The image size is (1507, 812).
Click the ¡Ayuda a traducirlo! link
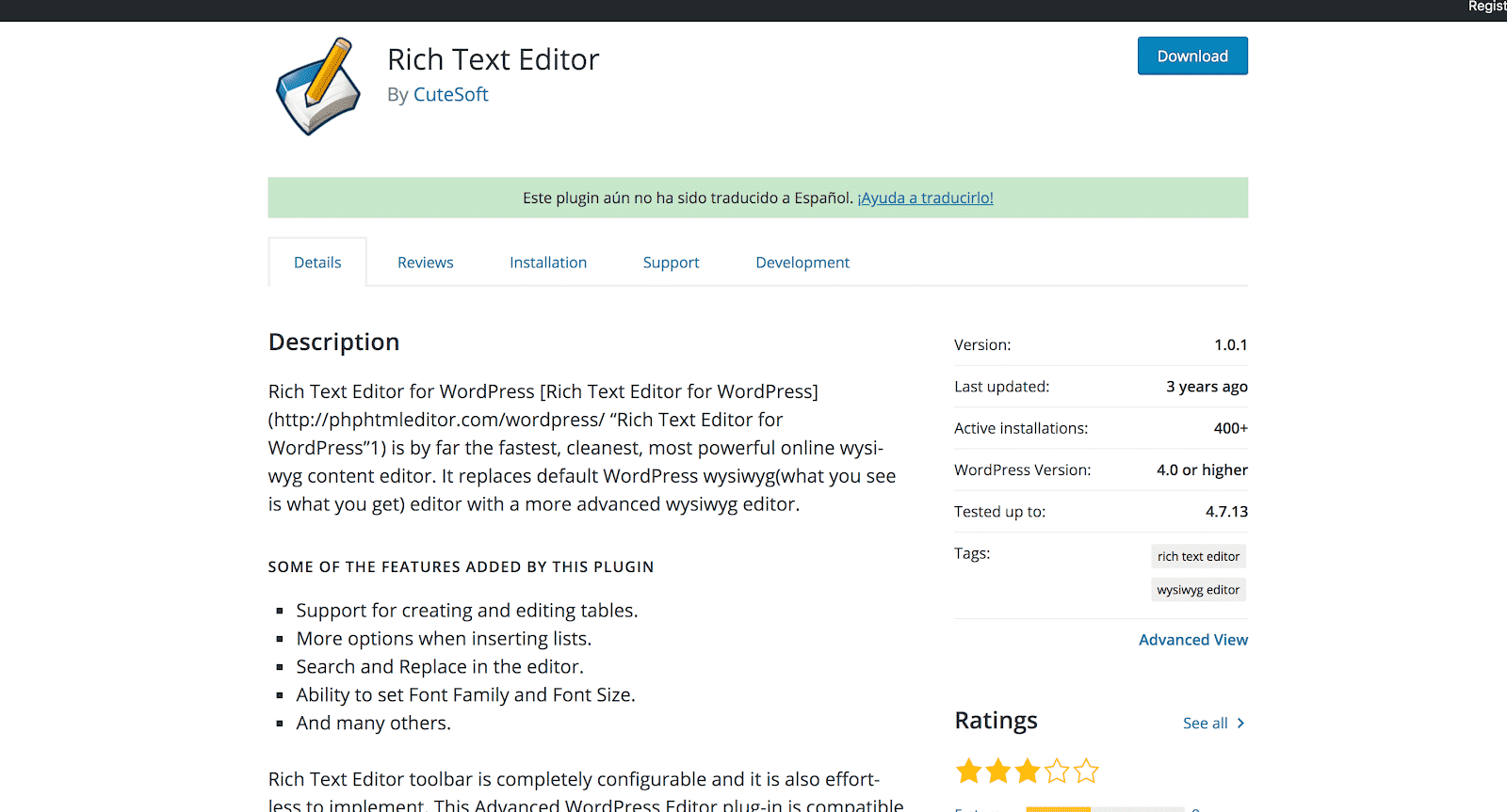925,198
